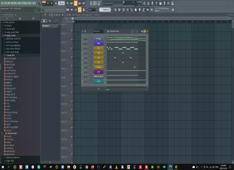234x170 pixels.
Task: Select the pad channel button
Action: pyautogui.click(x=98, y=72)
